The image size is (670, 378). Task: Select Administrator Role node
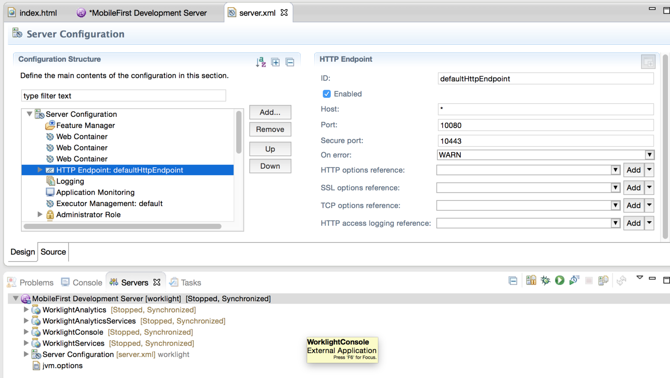[x=88, y=215]
